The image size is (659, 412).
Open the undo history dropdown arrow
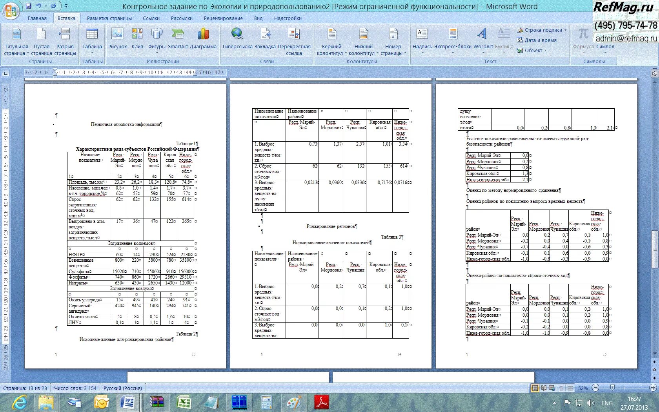click(x=46, y=6)
